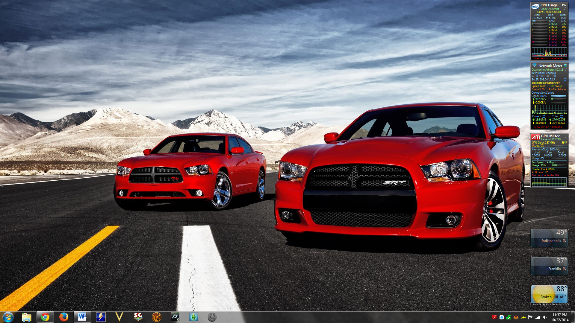
Task: Launch the Star Wars Old Republic icon
Action: click(156, 317)
